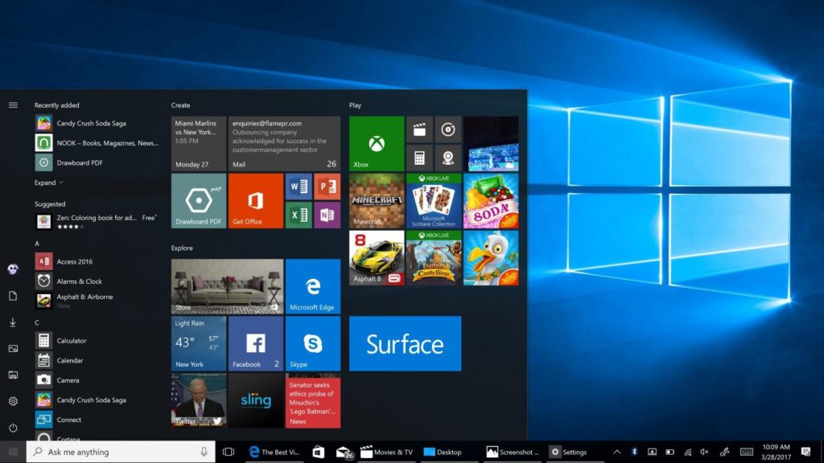Launch the Xbox app tile
Viewport: 824px width, 463px height.
[x=375, y=143]
